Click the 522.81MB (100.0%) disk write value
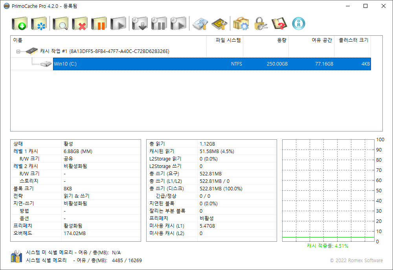This screenshot has height=270, width=393. coord(221,189)
